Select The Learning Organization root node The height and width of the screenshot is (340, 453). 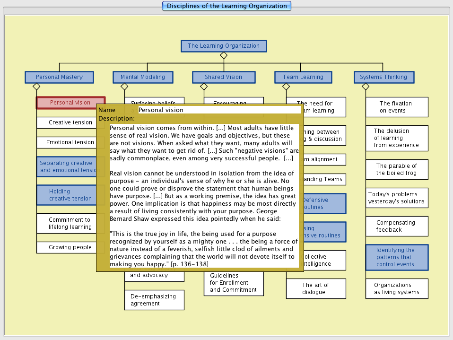pos(224,46)
